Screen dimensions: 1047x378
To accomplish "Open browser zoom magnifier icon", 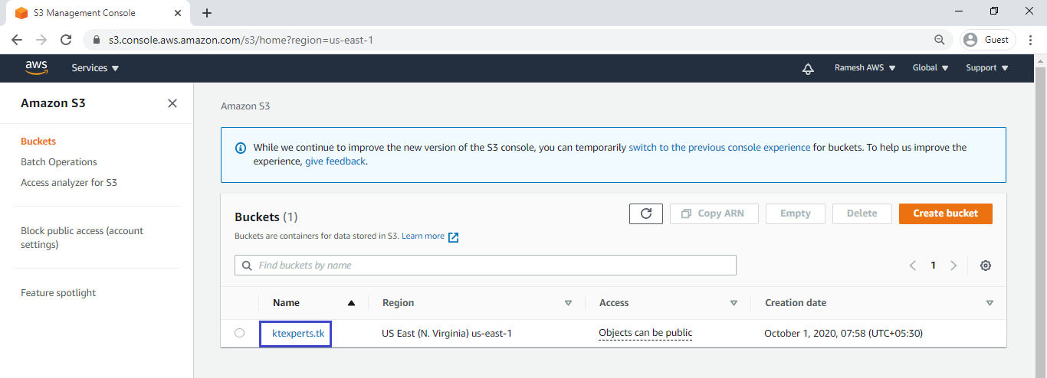I will coord(940,40).
